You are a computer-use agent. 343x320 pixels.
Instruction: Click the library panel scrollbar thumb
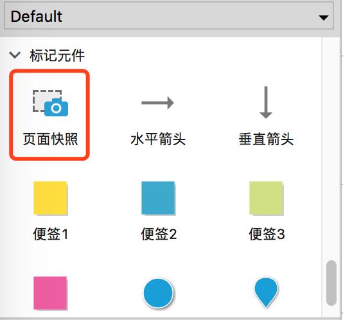pos(331,283)
